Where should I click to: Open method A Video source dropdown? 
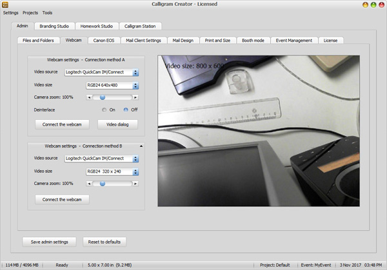102,72
